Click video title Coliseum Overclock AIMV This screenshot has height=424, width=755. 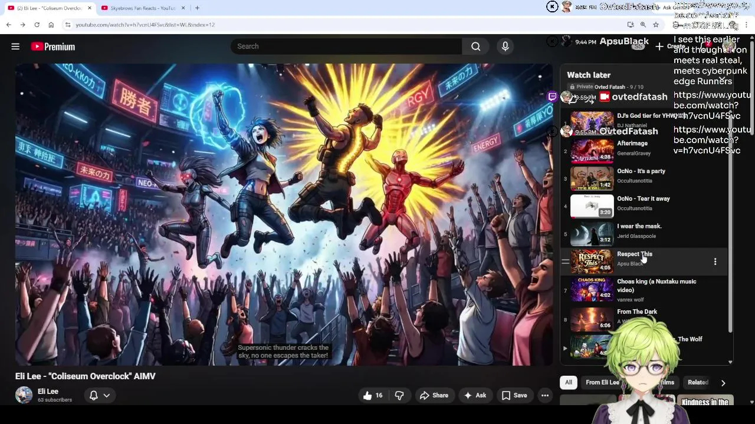pos(86,376)
